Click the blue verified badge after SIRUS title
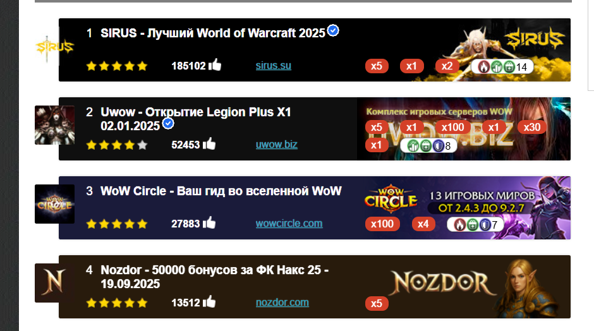The width and height of the screenshot is (594, 331). coord(333,30)
